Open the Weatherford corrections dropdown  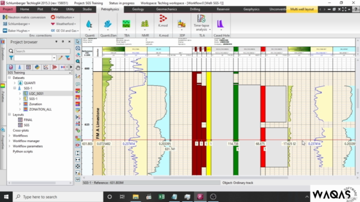(x=64, y=24)
